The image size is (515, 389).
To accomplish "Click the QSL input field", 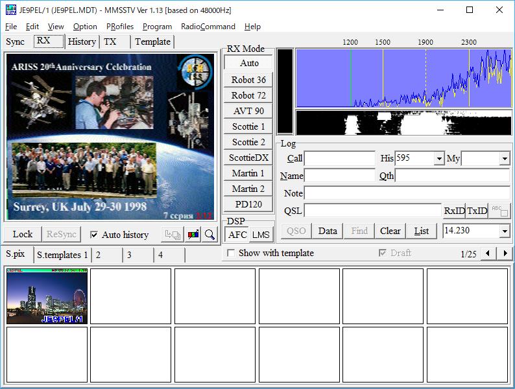I will point(373,211).
